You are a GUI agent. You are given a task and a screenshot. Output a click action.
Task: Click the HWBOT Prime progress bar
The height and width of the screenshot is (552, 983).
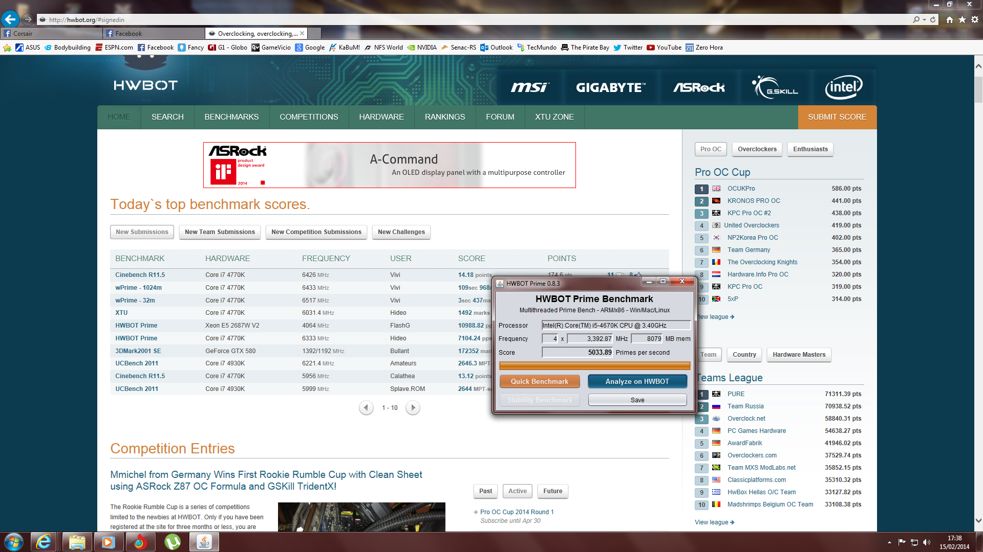coord(595,365)
